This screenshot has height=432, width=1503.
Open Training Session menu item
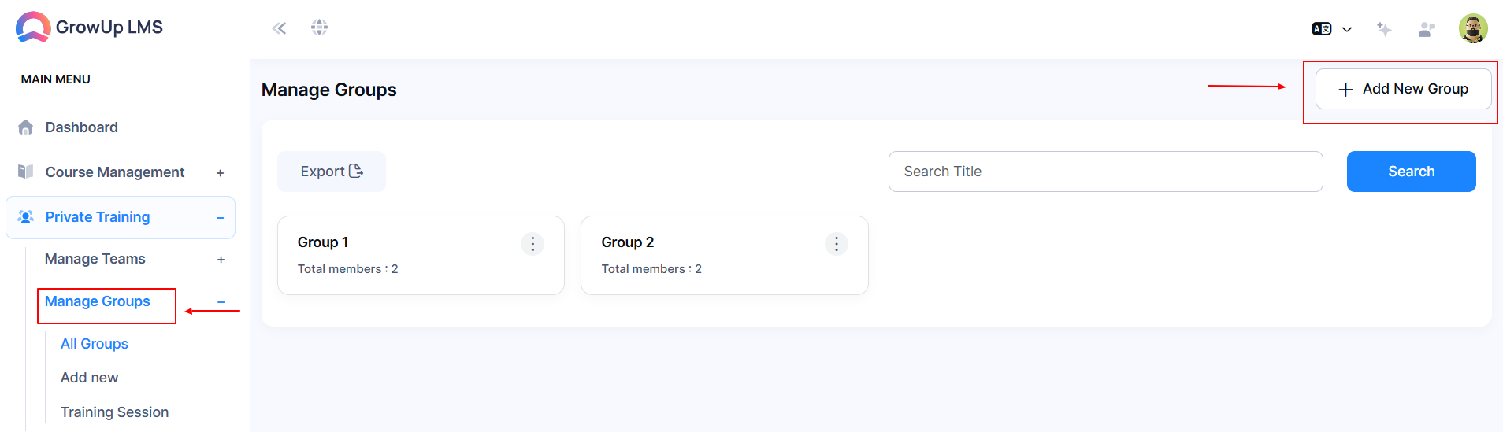point(114,412)
